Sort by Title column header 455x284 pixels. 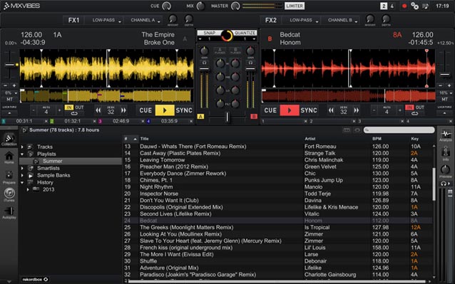click(x=144, y=139)
